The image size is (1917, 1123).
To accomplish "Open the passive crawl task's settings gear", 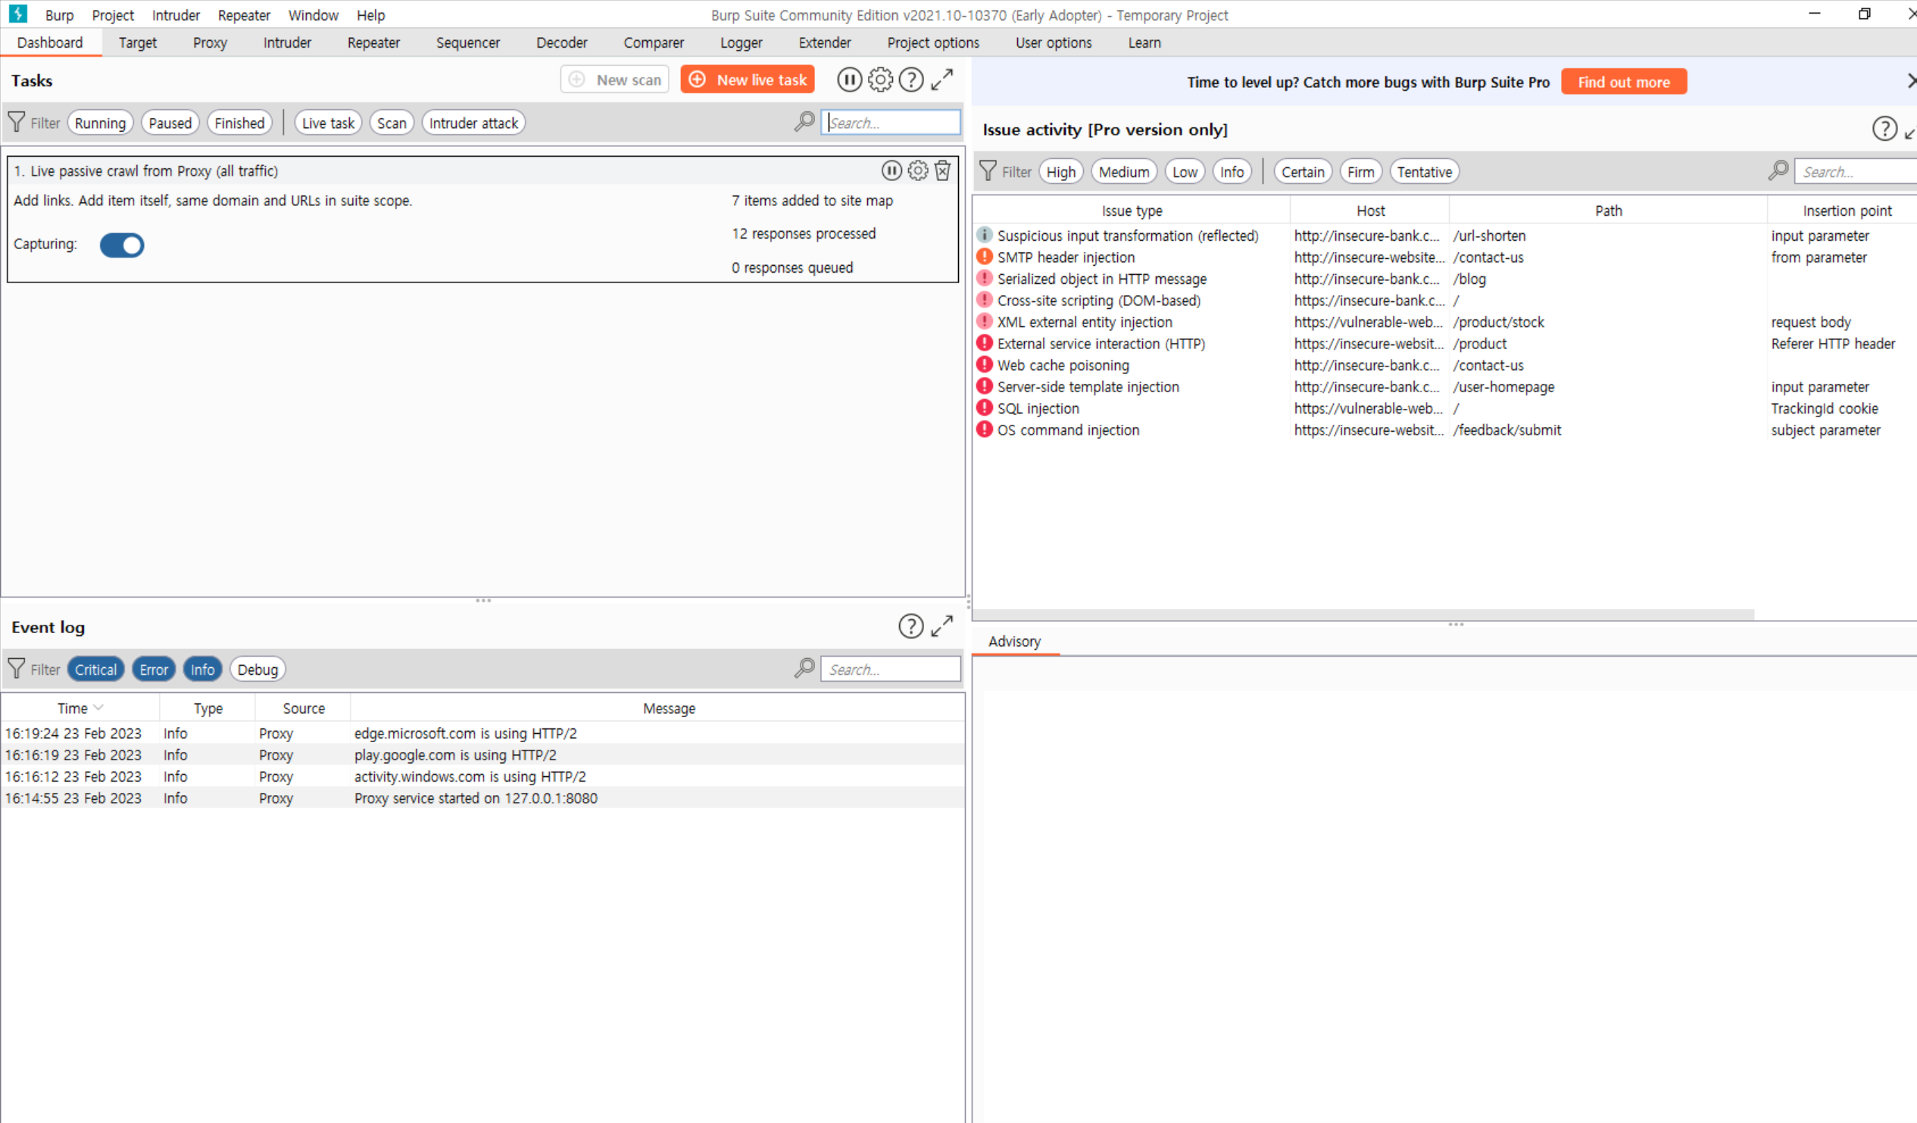I will pyautogui.click(x=917, y=170).
